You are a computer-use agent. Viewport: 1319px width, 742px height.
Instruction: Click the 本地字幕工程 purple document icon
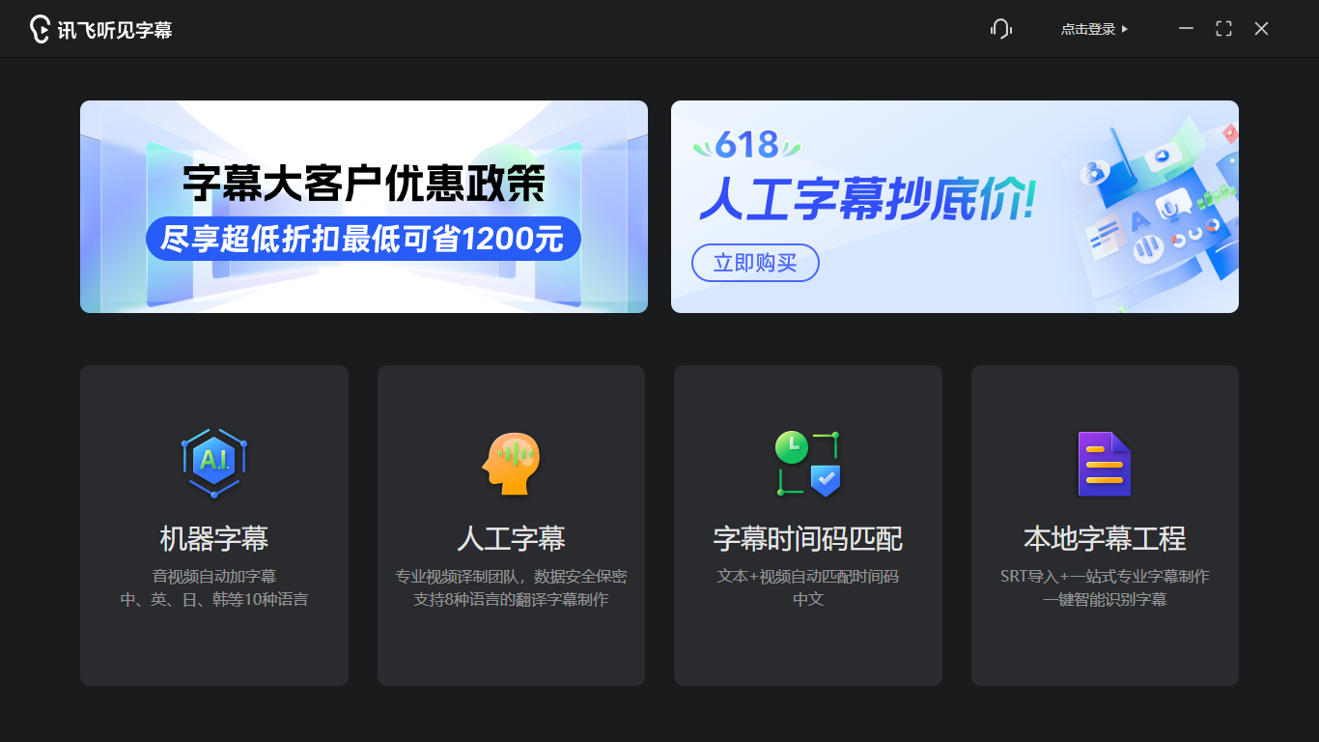coord(1104,463)
